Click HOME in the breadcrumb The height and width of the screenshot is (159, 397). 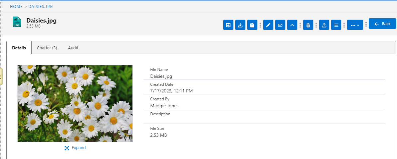pos(16,6)
